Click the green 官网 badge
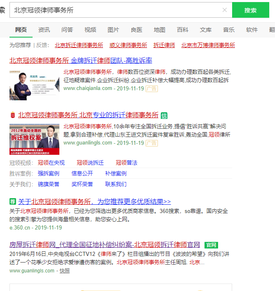The image size is (275, 291). 211,245
